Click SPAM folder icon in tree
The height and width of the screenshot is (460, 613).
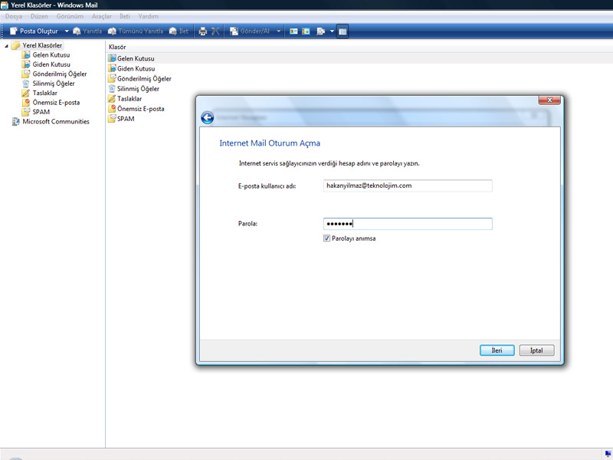26,111
